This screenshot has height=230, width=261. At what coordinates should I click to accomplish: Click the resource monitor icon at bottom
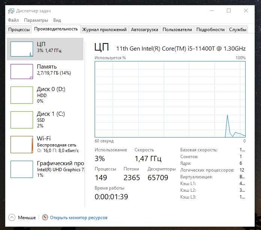pos(45,217)
